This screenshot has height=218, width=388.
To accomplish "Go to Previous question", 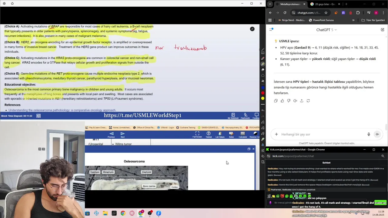I will 111,135.
